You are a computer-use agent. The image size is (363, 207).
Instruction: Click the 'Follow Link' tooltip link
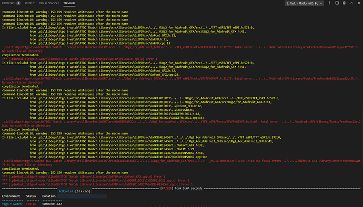(x=66, y=191)
